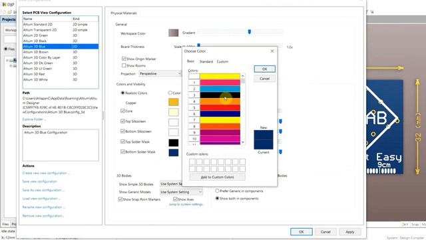Open the Workspace Color swatch
Screen dimensions: 426x240
pos(173,33)
